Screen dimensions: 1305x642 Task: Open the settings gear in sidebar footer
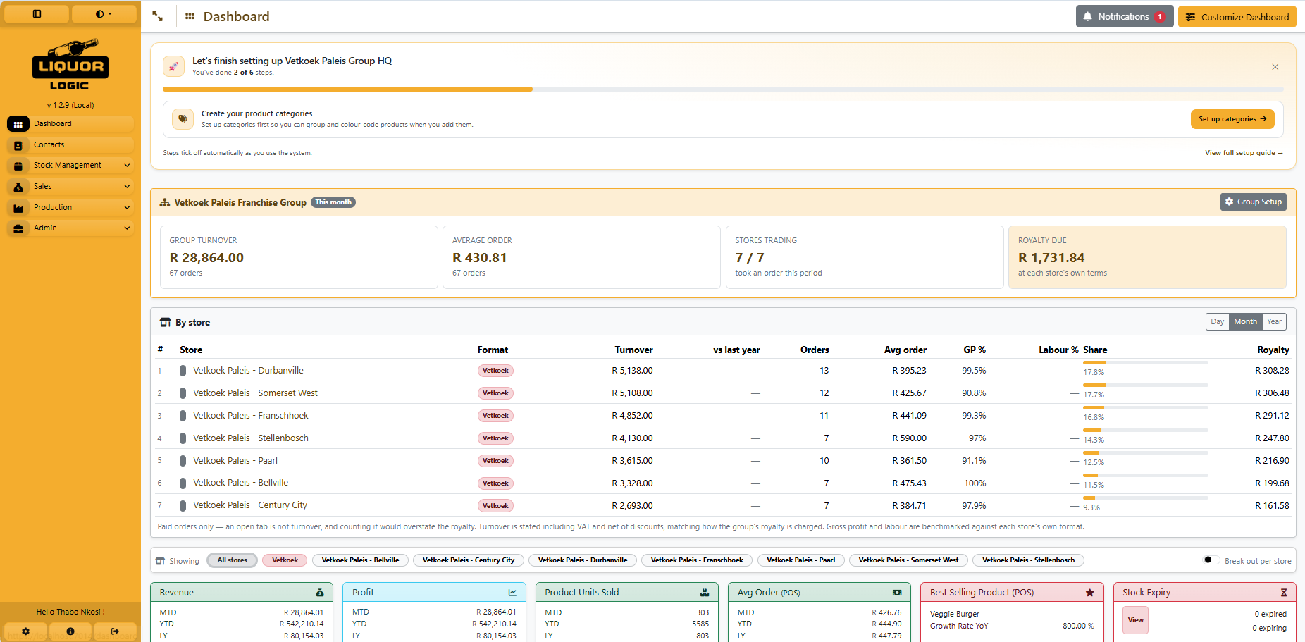[x=25, y=631]
